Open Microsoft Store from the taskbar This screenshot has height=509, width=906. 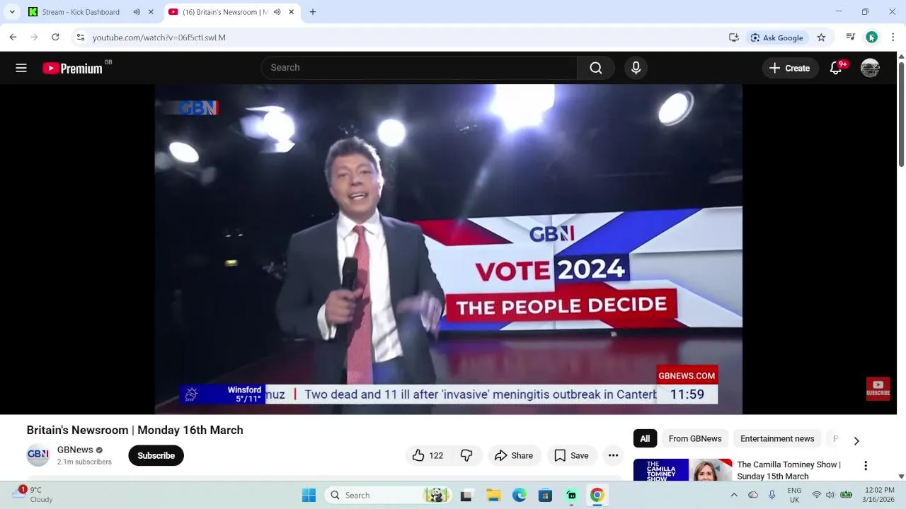[545, 496]
